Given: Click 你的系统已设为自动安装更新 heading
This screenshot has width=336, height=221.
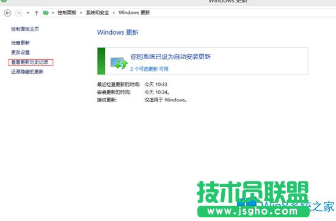Looking at the screenshot, I should 170,57.
